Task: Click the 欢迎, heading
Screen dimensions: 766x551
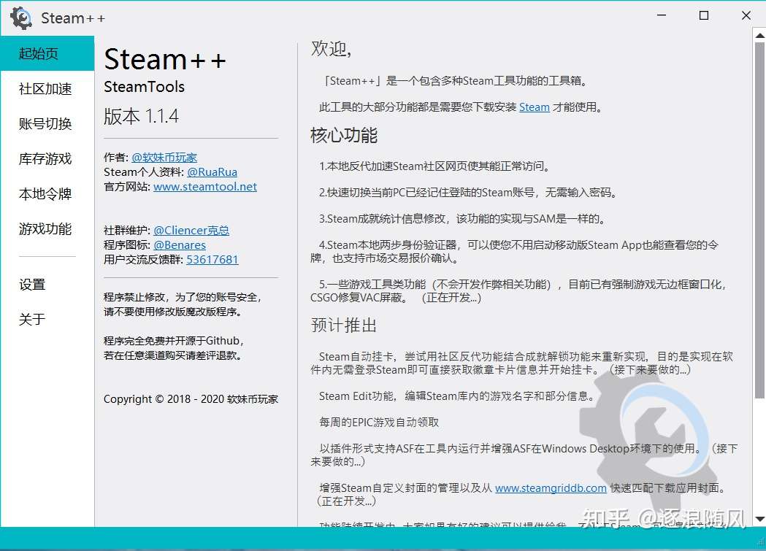Action: pos(332,49)
